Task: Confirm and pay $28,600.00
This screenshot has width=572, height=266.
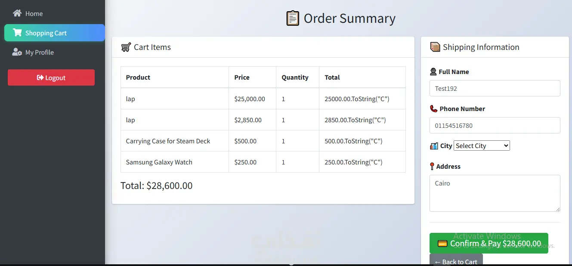Action: [489, 243]
